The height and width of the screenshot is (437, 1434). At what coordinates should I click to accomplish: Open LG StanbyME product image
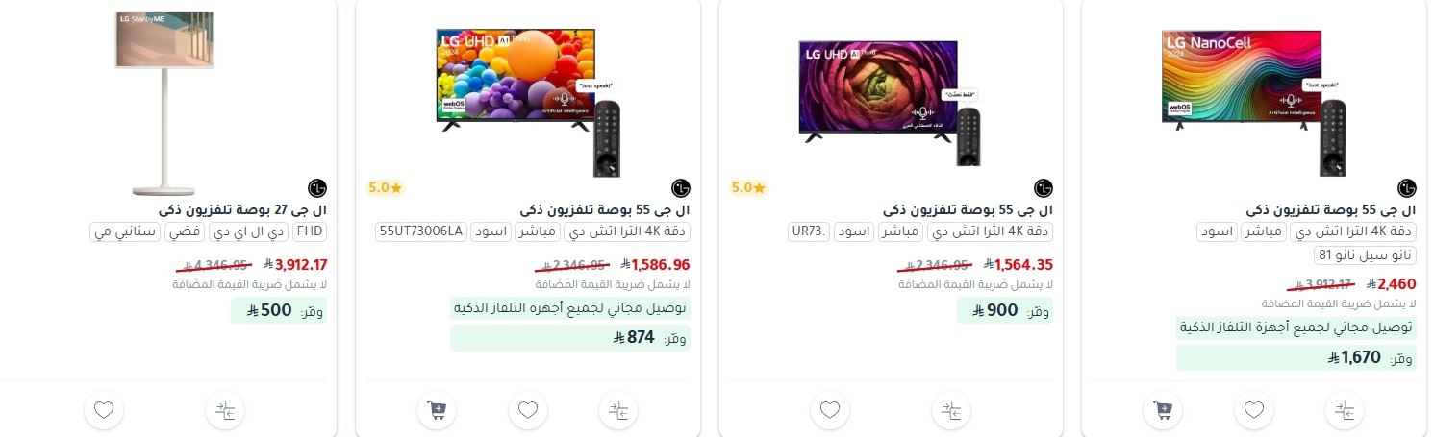pos(164,101)
